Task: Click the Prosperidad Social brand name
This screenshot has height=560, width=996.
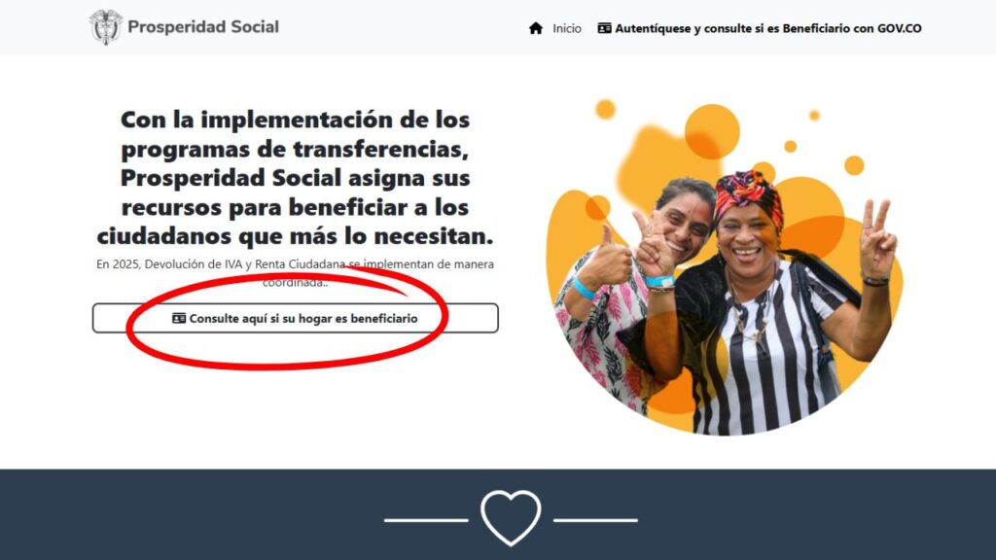Action: tap(203, 26)
